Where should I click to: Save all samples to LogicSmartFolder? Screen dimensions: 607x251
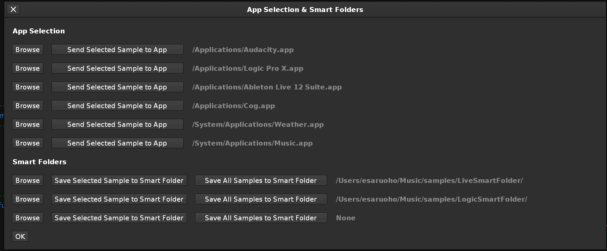tap(261, 199)
